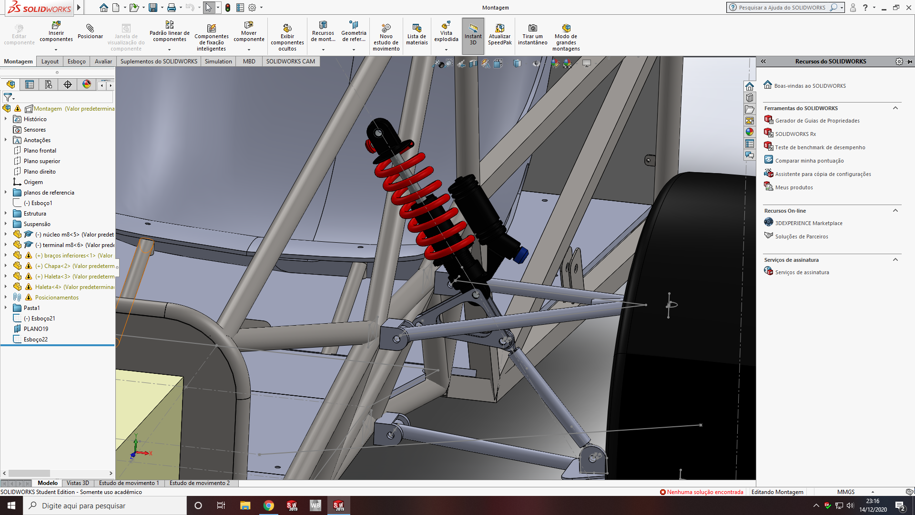Select Plano frontal in tree
Image resolution: width=915 pixels, height=515 pixels.
tap(40, 151)
